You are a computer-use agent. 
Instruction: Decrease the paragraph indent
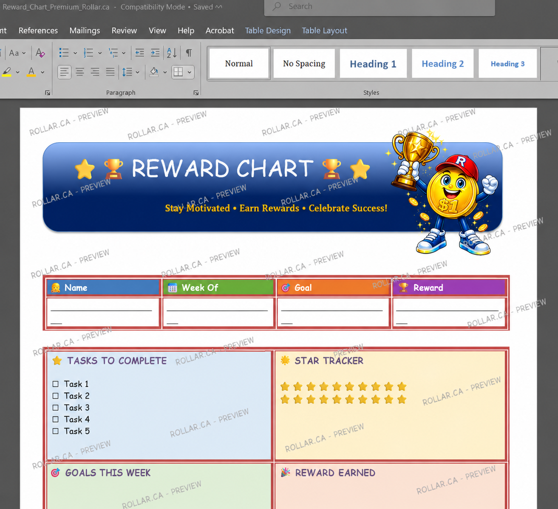139,53
